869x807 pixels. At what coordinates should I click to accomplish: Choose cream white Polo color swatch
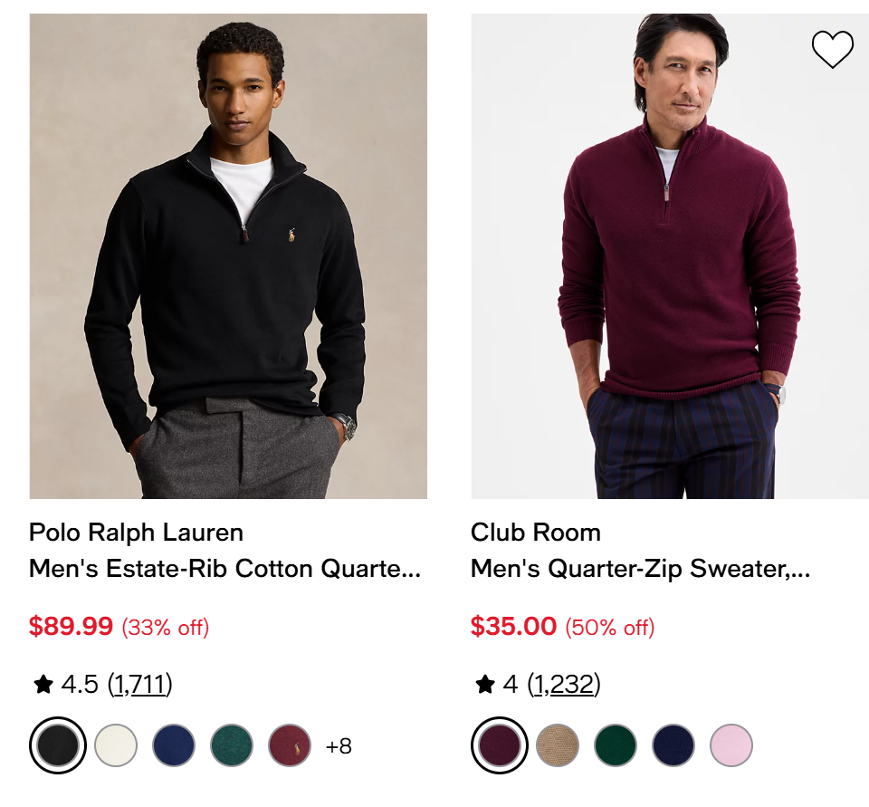coord(116,745)
